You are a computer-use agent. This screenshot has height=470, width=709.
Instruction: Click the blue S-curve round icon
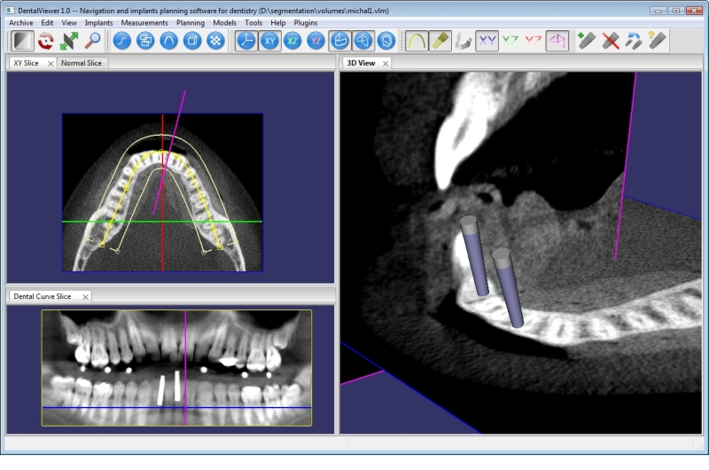(x=122, y=41)
